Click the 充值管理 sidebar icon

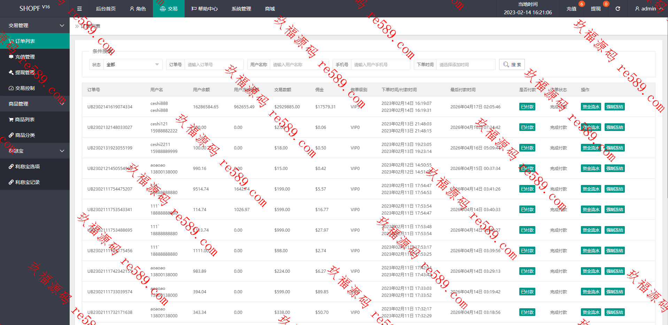11,57
